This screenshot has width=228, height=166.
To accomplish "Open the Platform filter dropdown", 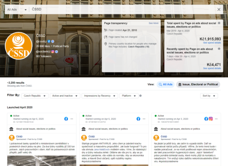I will tap(129, 96).
